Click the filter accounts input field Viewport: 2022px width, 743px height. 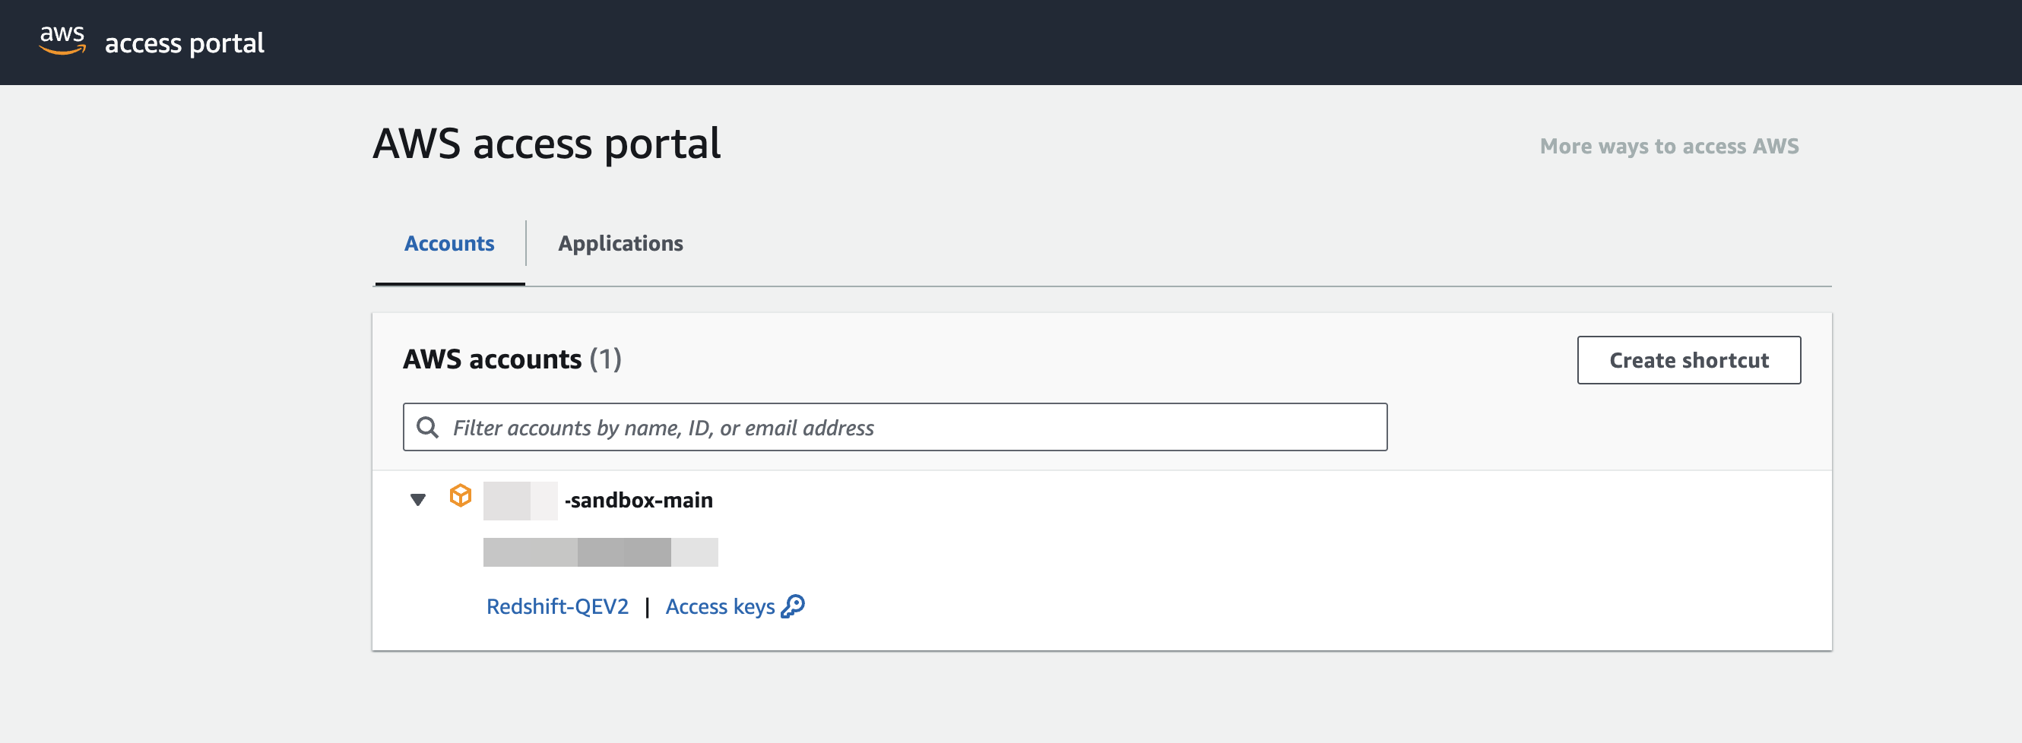(895, 427)
